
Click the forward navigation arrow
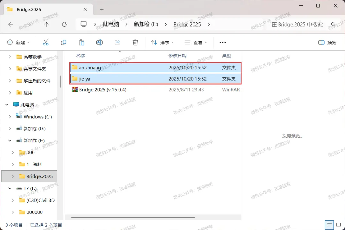coord(28,24)
